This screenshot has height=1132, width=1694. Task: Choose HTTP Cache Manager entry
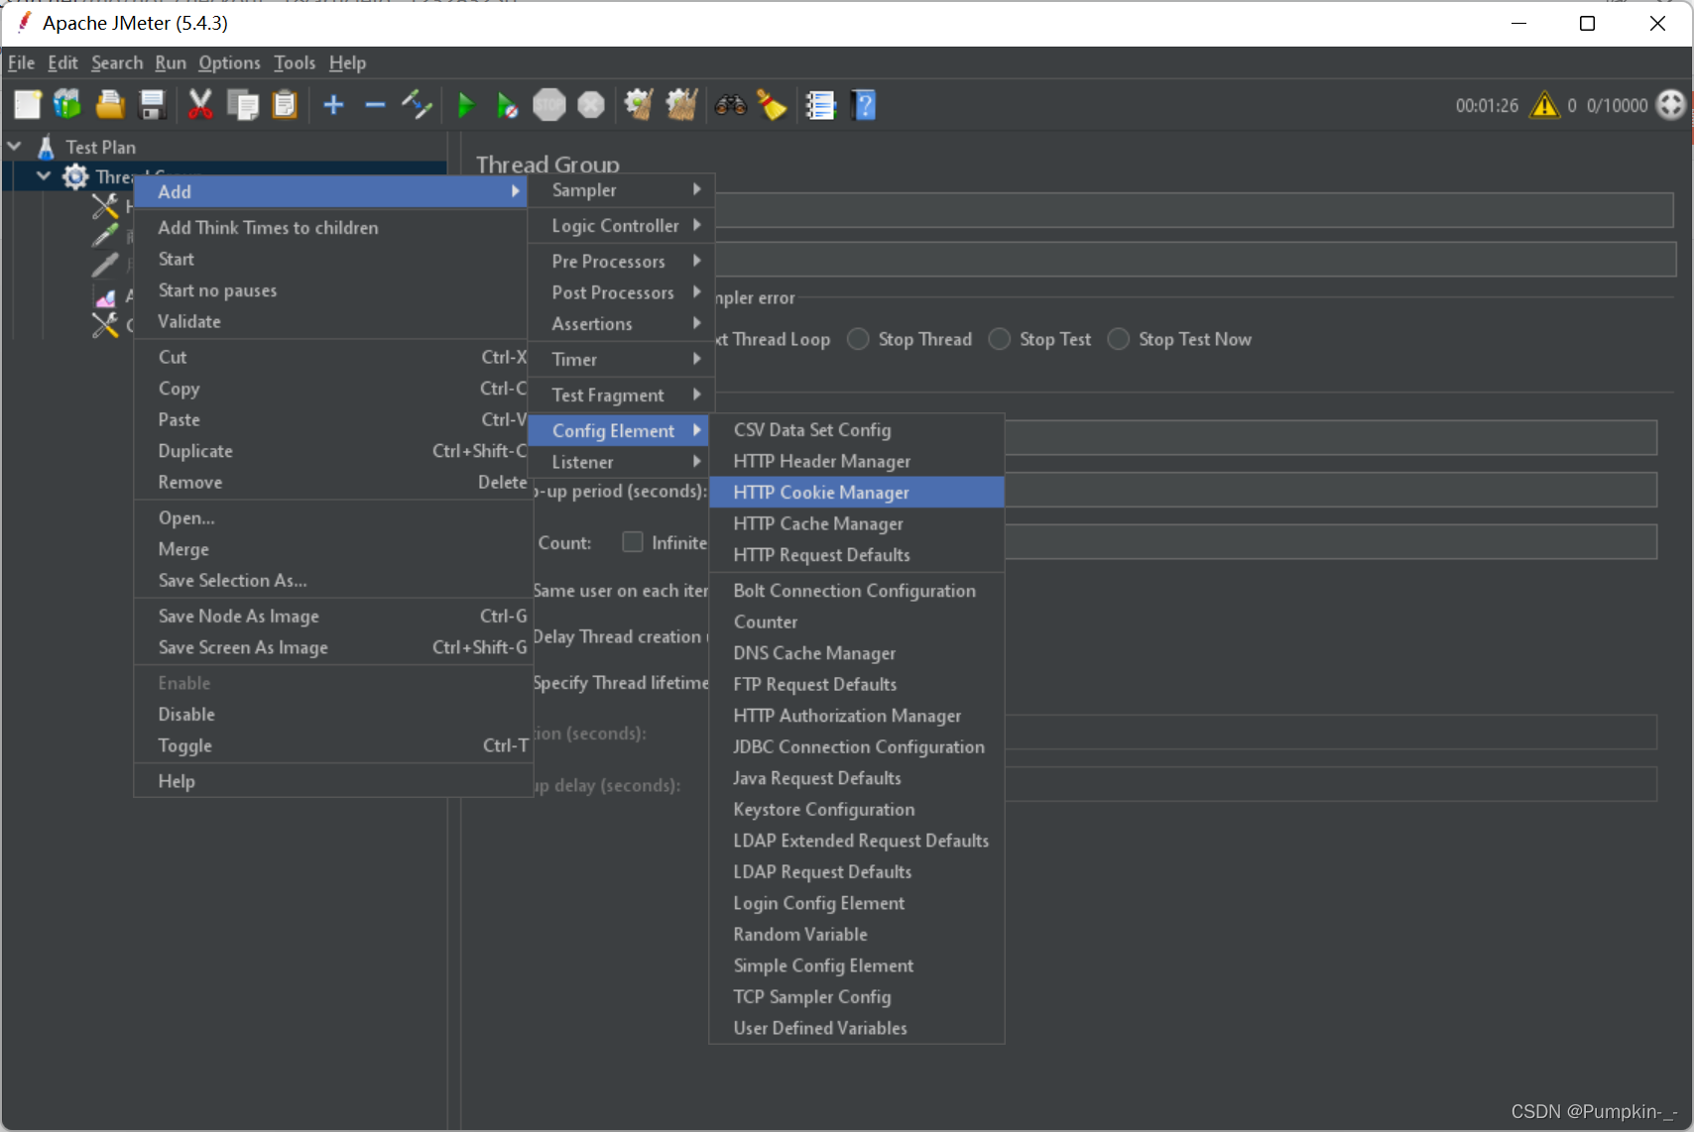(x=857, y=523)
